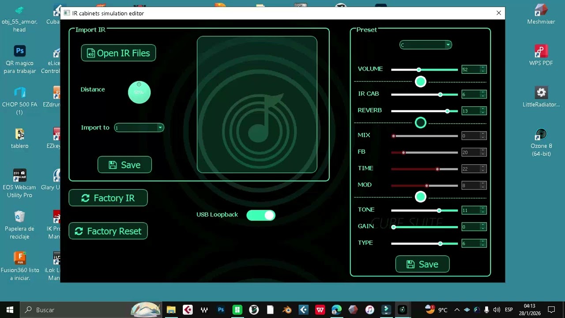Image resolution: width=565 pixels, height=318 pixels.
Task: Toggle the USB Loopback switch
Action: point(261,215)
